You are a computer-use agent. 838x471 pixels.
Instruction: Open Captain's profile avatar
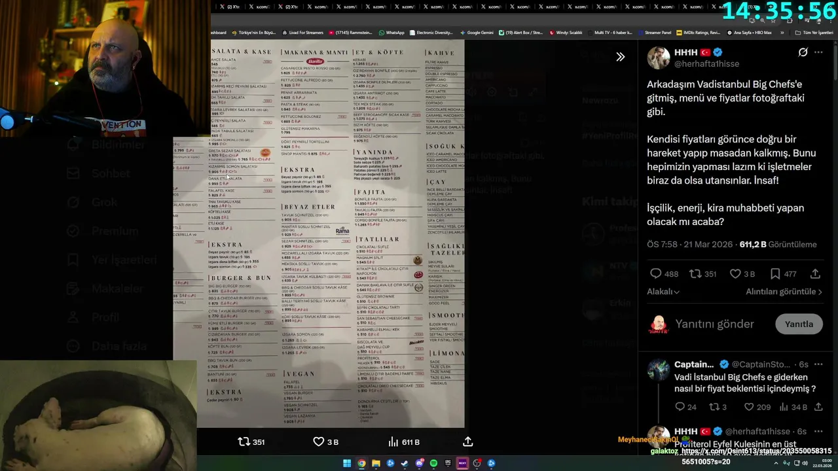click(659, 370)
